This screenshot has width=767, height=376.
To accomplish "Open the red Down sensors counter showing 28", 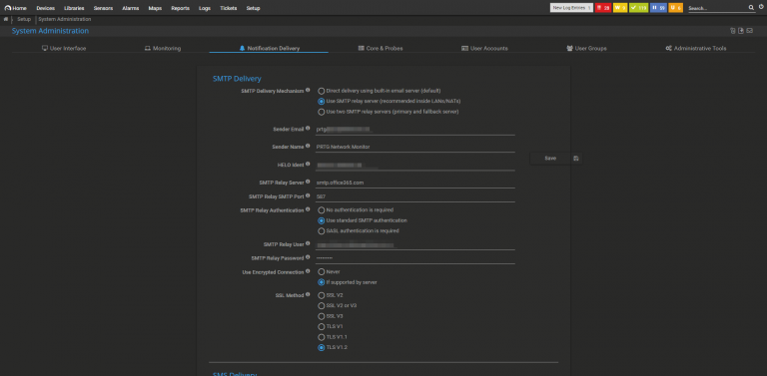I will tap(603, 8).
